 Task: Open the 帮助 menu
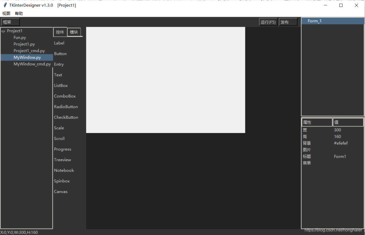(19, 14)
